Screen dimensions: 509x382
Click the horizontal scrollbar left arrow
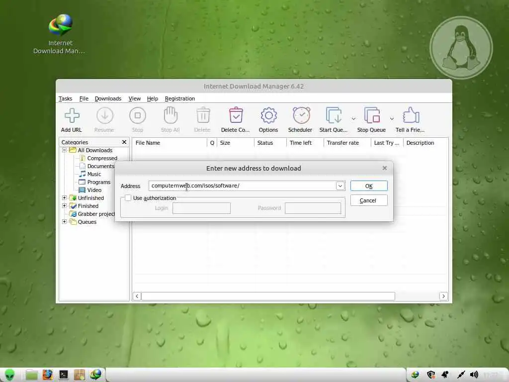(x=137, y=296)
